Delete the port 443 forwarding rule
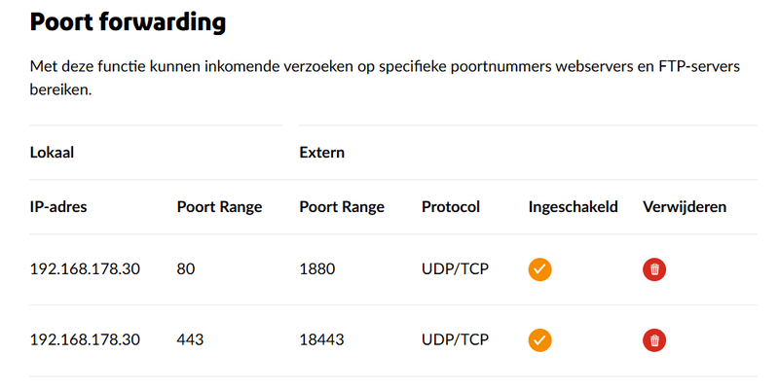This screenshot has height=390, width=779. pyautogui.click(x=654, y=340)
